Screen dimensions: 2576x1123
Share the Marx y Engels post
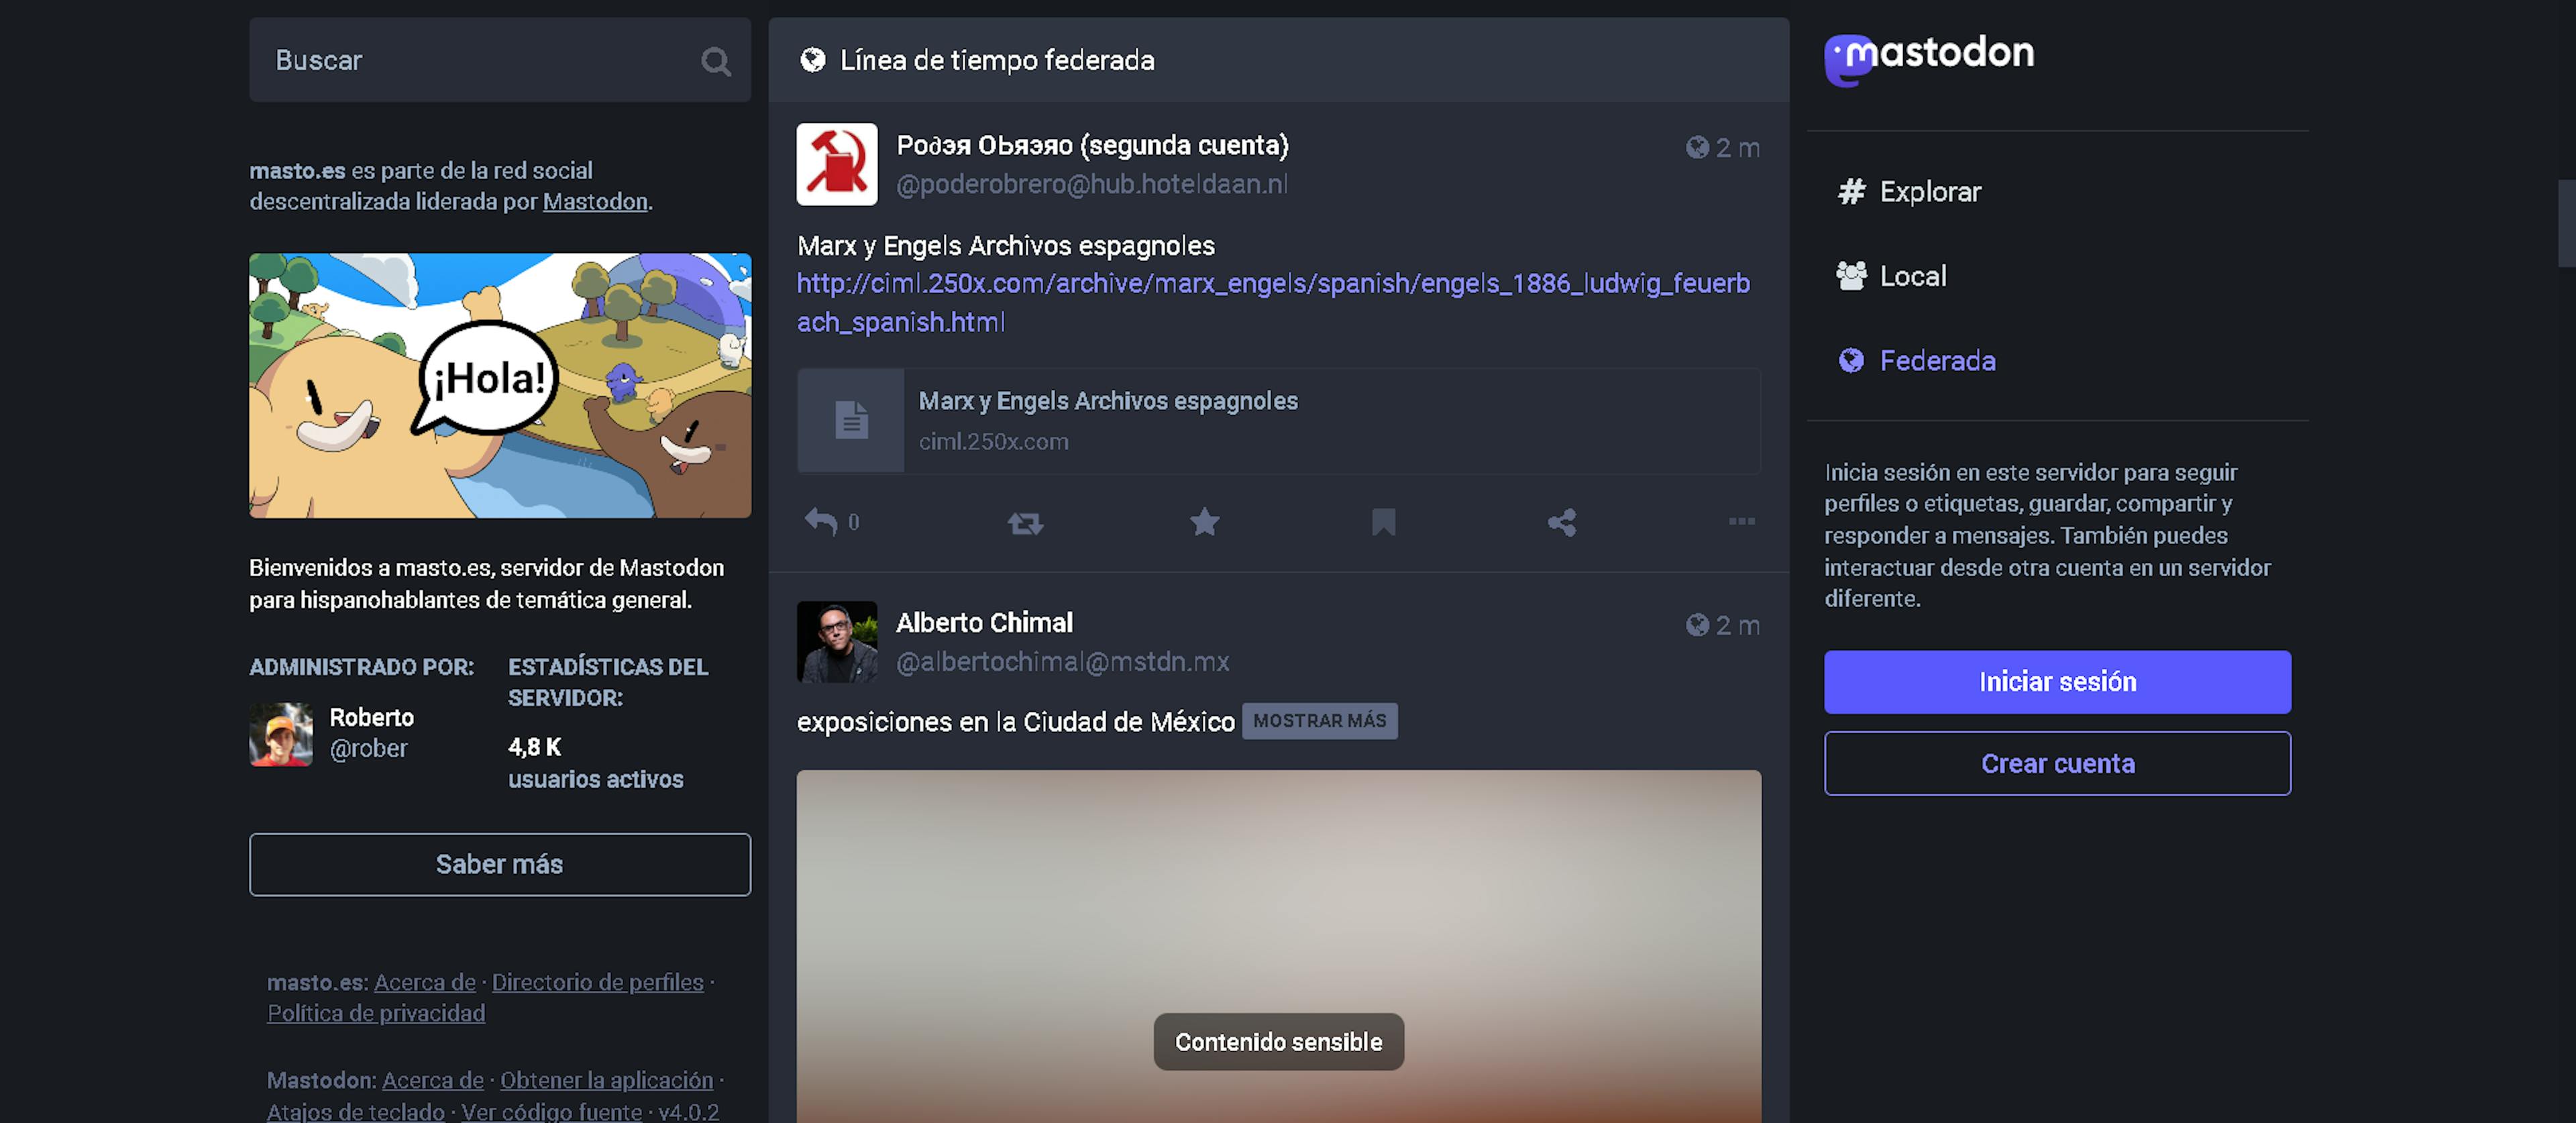click(x=1562, y=521)
